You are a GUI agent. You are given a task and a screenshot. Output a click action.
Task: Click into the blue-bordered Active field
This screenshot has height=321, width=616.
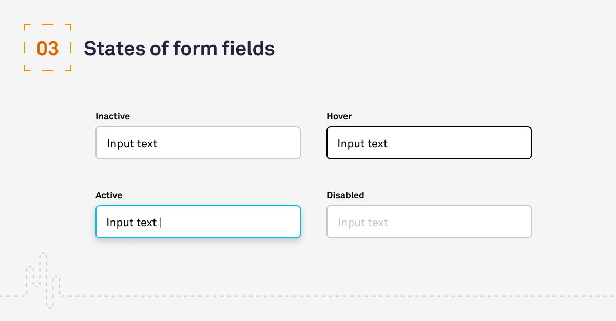(x=231, y=222)
